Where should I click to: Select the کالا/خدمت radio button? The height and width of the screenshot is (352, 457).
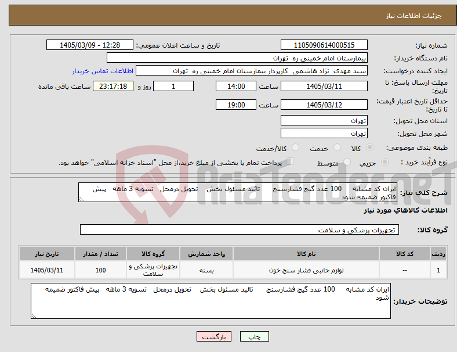[x=296, y=148]
